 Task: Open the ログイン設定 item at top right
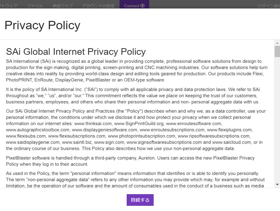tap(269, 6)
